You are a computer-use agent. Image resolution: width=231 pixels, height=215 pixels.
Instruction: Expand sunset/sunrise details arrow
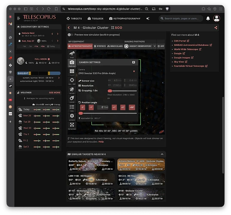[x=59, y=78]
